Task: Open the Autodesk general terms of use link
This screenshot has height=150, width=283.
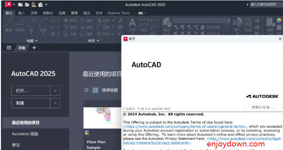Action: (x=185, y=126)
